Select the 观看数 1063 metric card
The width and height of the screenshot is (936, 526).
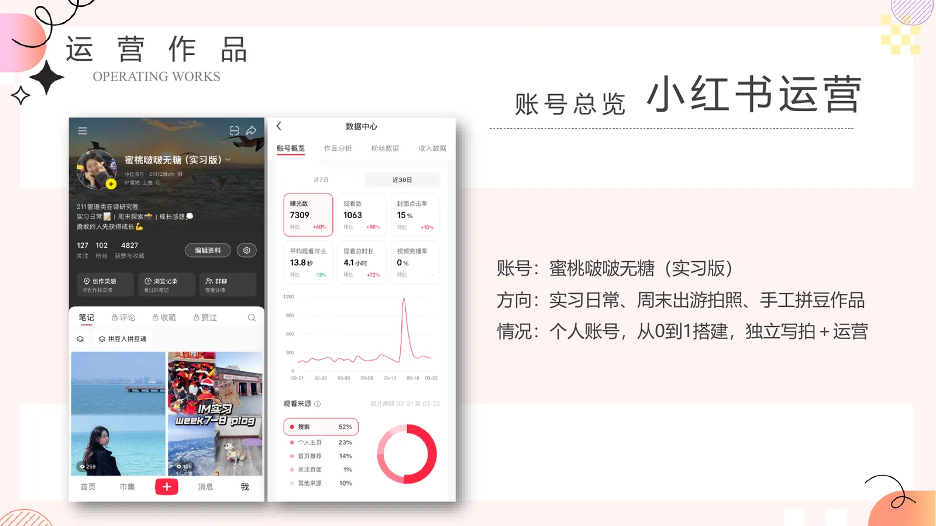[362, 215]
